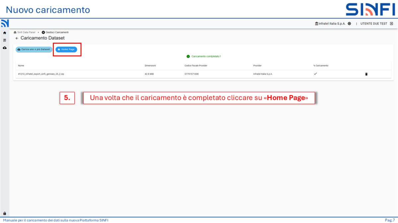Delete the uploaded zip file with the trash icon
The width and height of the screenshot is (398, 223).
tap(366, 74)
